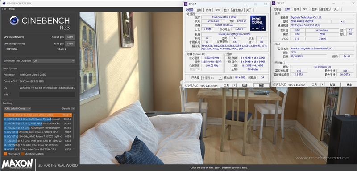Click the brown Identical System swatch
The width and height of the screenshot is (357, 171).
click(x=23, y=154)
